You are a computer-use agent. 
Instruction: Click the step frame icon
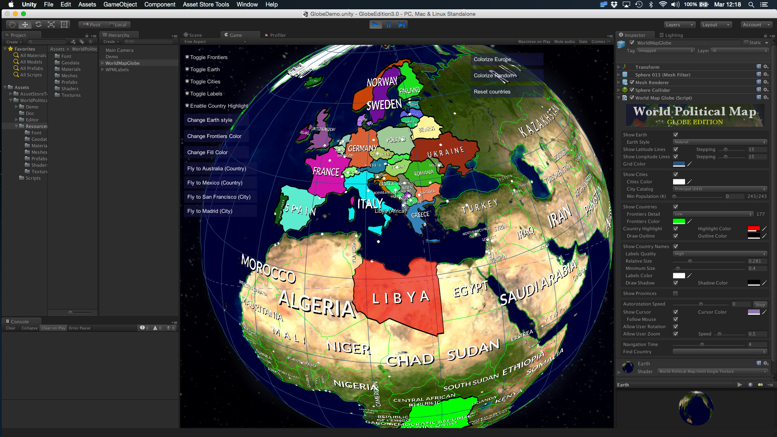pyautogui.click(x=402, y=25)
